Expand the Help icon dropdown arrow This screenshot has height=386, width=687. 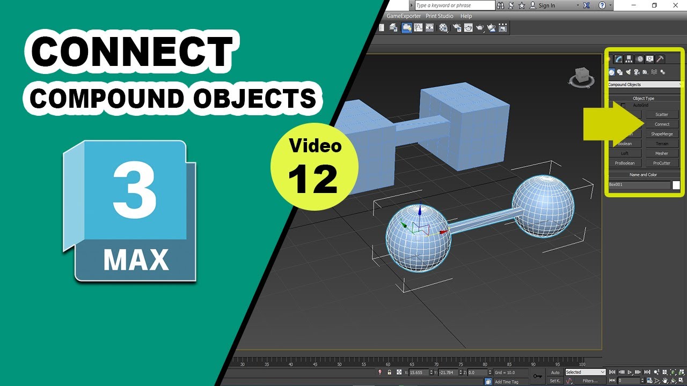coord(610,5)
